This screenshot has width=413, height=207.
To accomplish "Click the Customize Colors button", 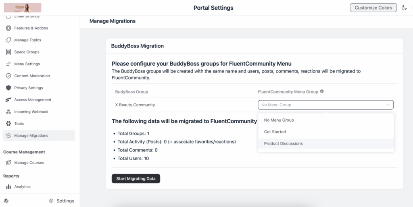I will [373, 8].
